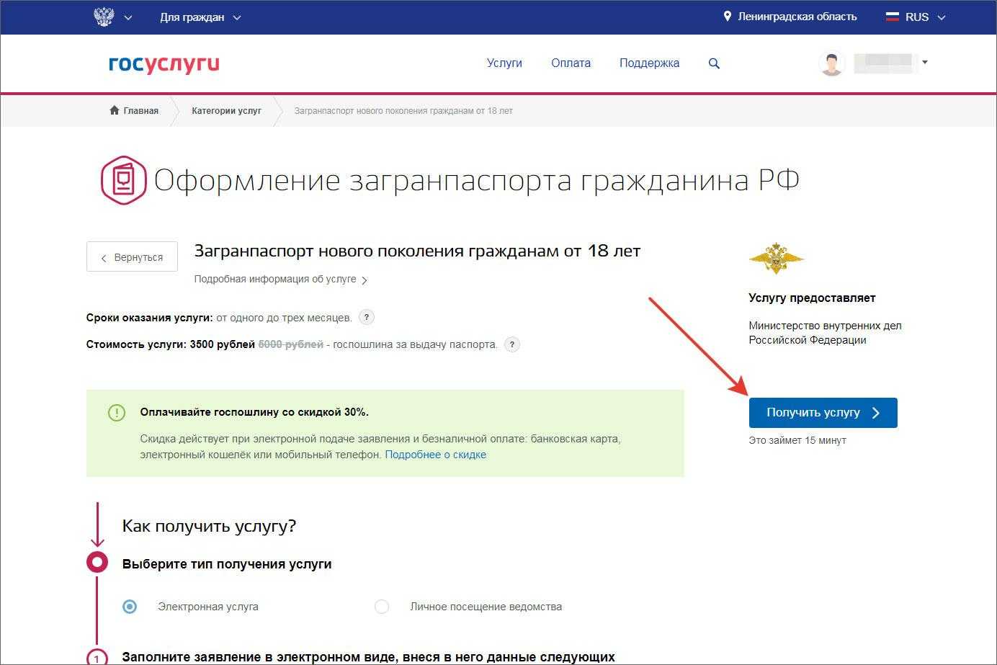The width and height of the screenshot is (997, 665).
Task: Click the 'Получить услугу' button
Action: point(823,413)
